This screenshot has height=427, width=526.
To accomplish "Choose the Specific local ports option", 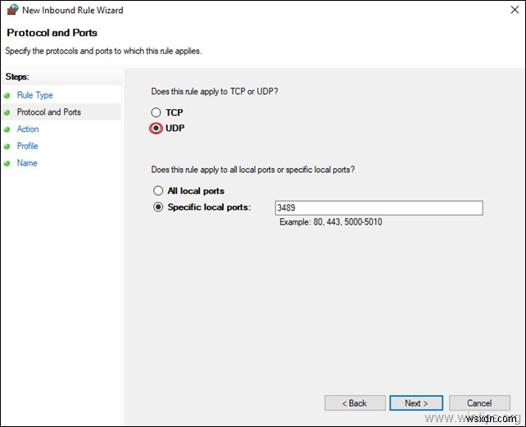I will tap(158, 207).
